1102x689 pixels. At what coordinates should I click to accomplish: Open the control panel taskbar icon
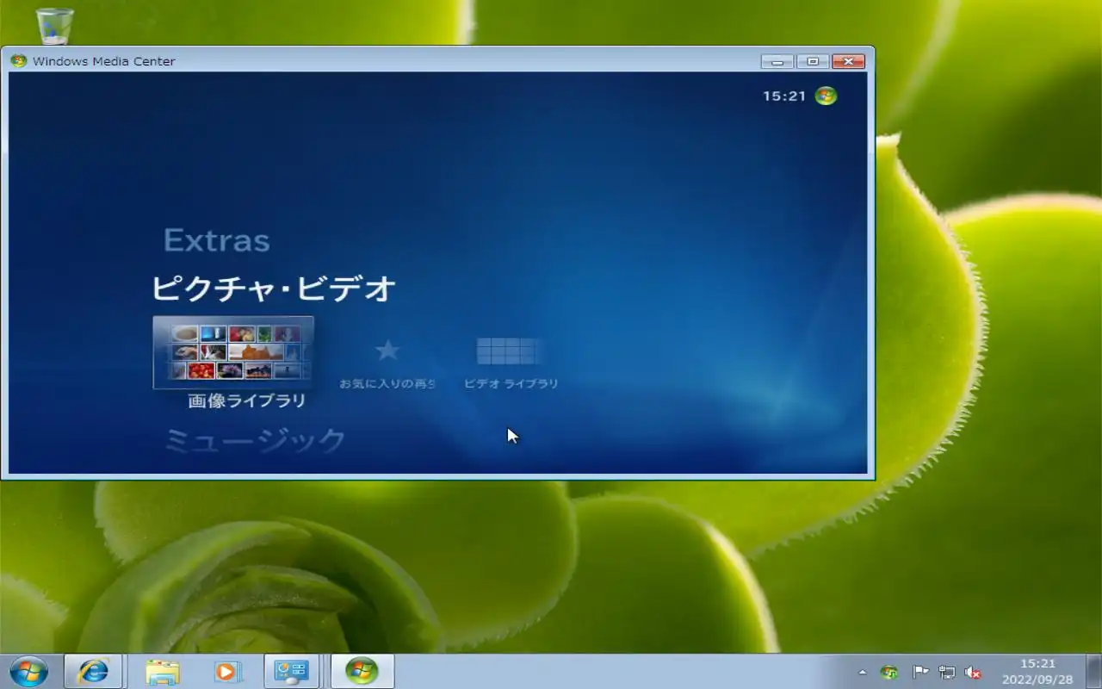pos(291,672)
